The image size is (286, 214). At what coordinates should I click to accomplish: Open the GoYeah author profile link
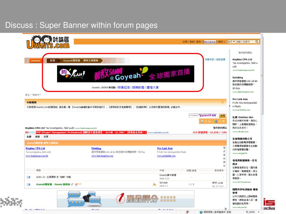tap(164, 183)
